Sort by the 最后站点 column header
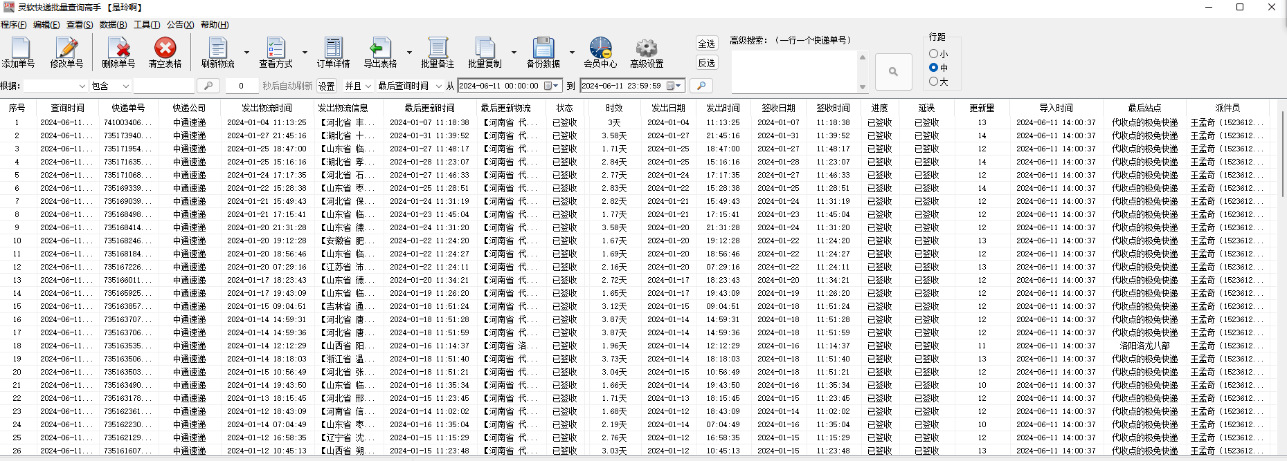The image size is (1287, 461). pos(1144,108)
